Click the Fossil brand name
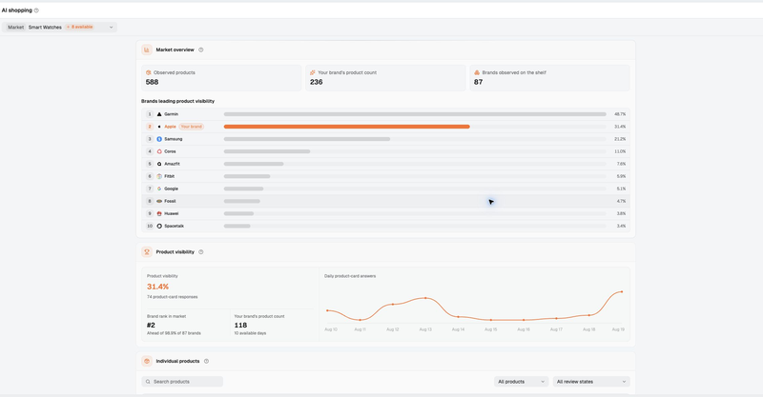 click(x=170, y=201)
